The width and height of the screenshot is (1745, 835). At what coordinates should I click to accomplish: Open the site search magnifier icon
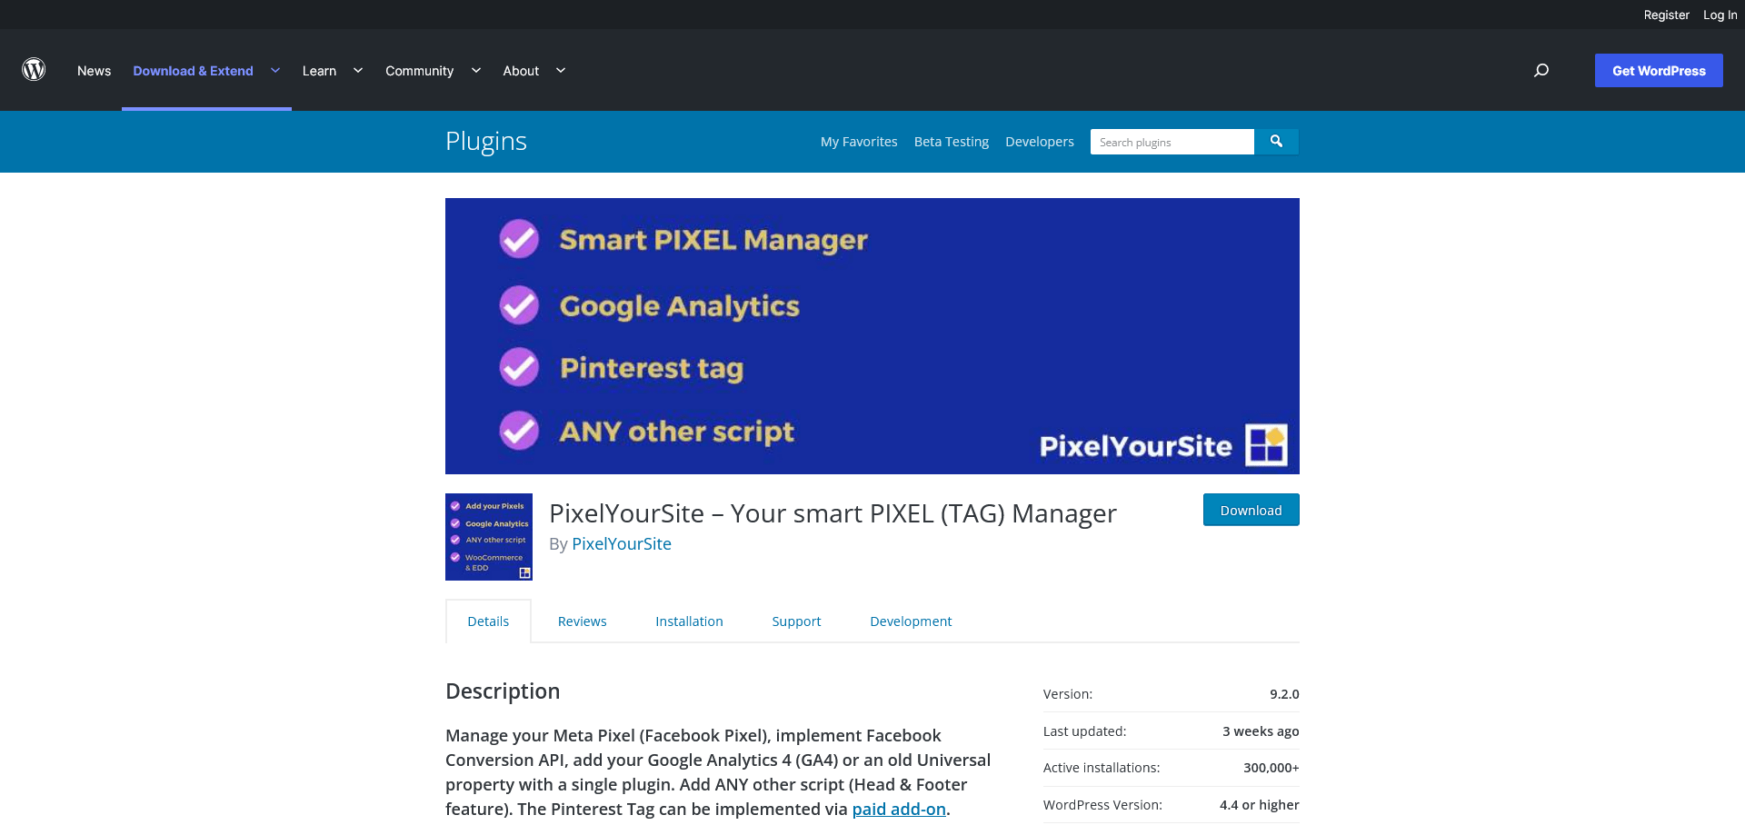tap(1541, 70)
